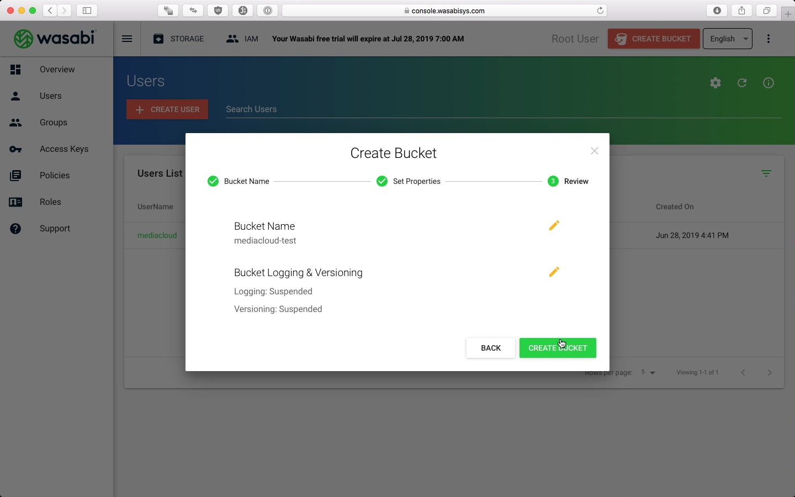The width and height of the screenshot is (795, 497).
Task: Go to the Set Properties step
Action: (409, 181)
